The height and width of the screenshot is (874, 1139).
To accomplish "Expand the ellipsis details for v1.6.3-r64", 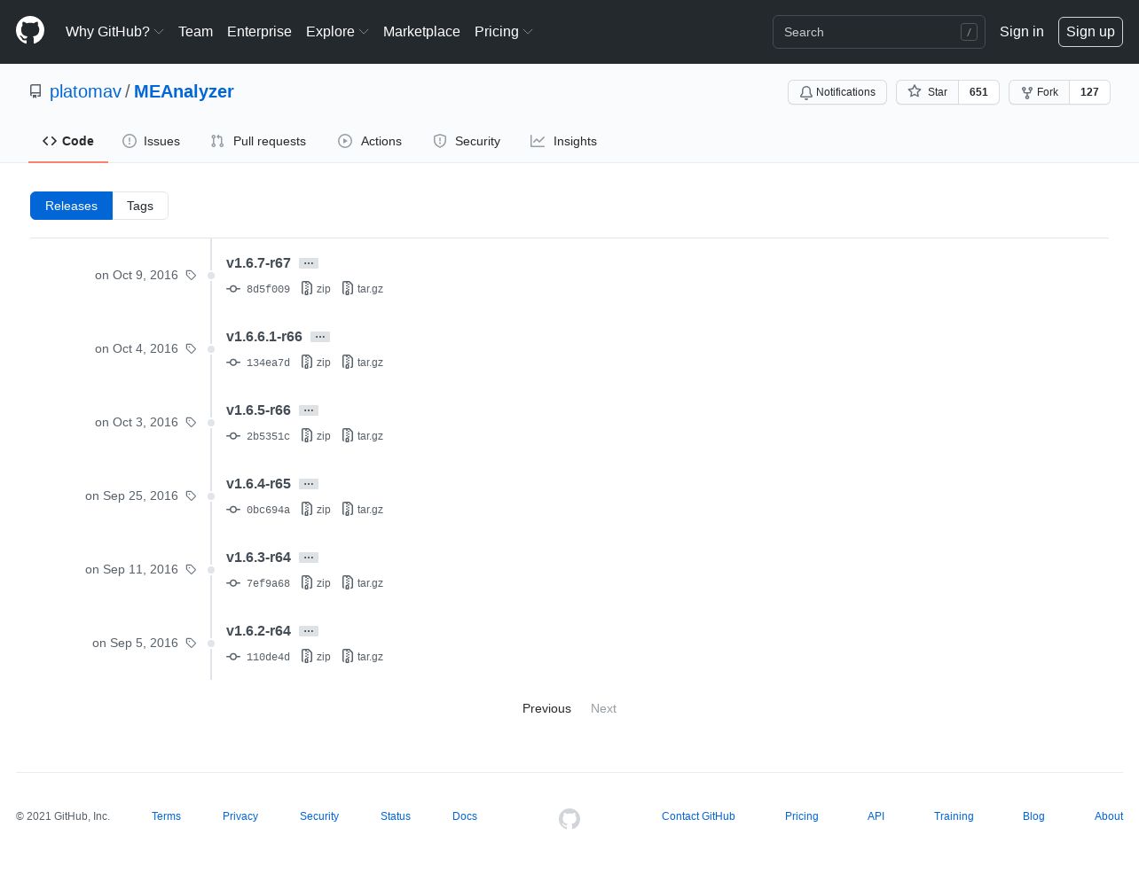I will [309, 558].
